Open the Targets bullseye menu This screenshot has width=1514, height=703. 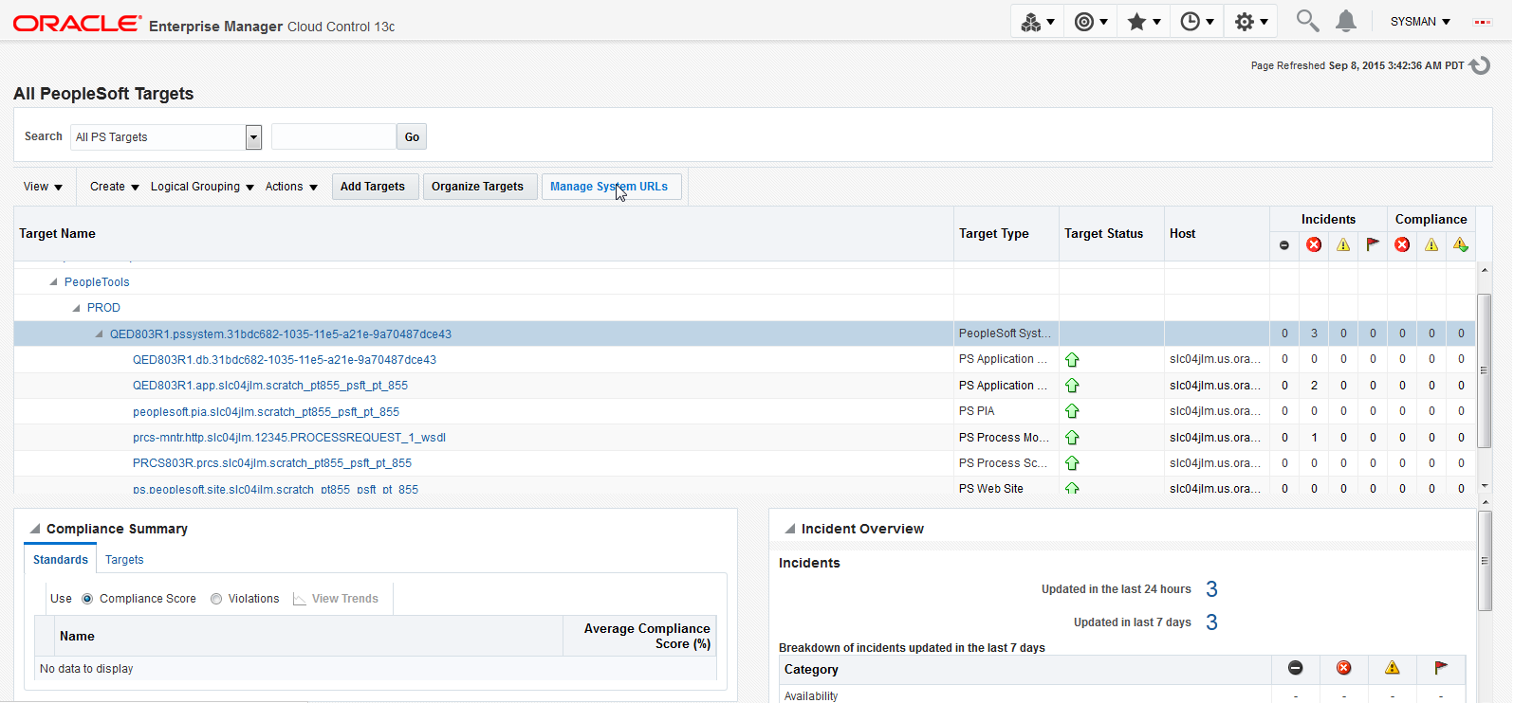[x=1090, y=22]
